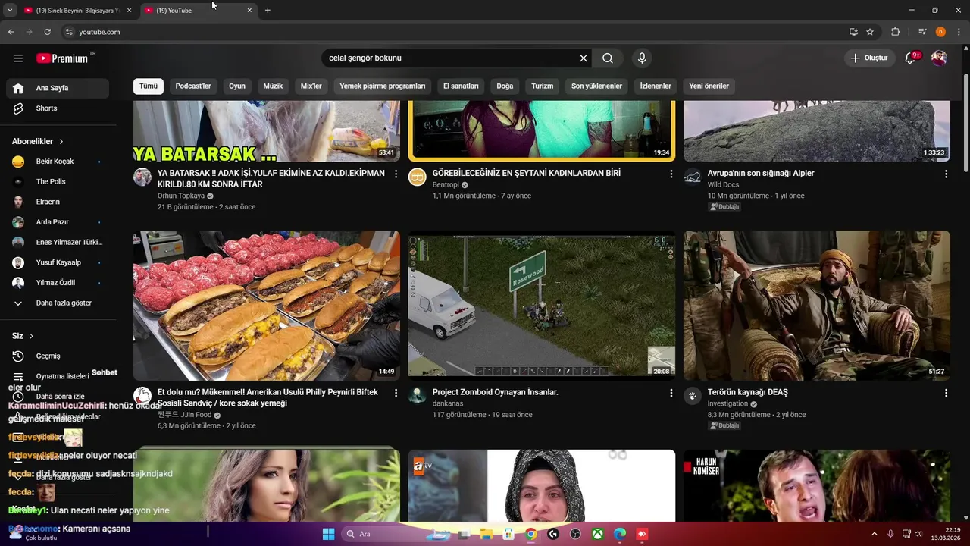Expand Daha fazla göster subscriptions

point(58,303)
